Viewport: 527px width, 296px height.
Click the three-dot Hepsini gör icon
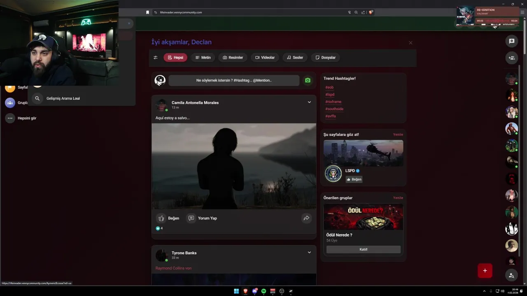[10, 118]
